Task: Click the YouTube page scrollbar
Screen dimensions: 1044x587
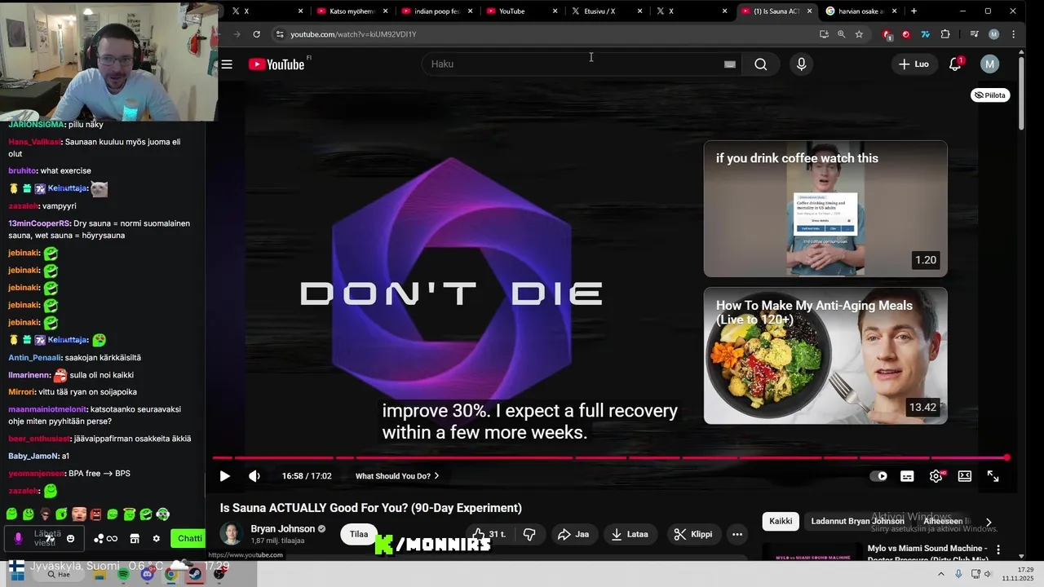Action: tap(1021, 94)
